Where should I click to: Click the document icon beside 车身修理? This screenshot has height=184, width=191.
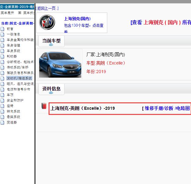click(2, 45)
